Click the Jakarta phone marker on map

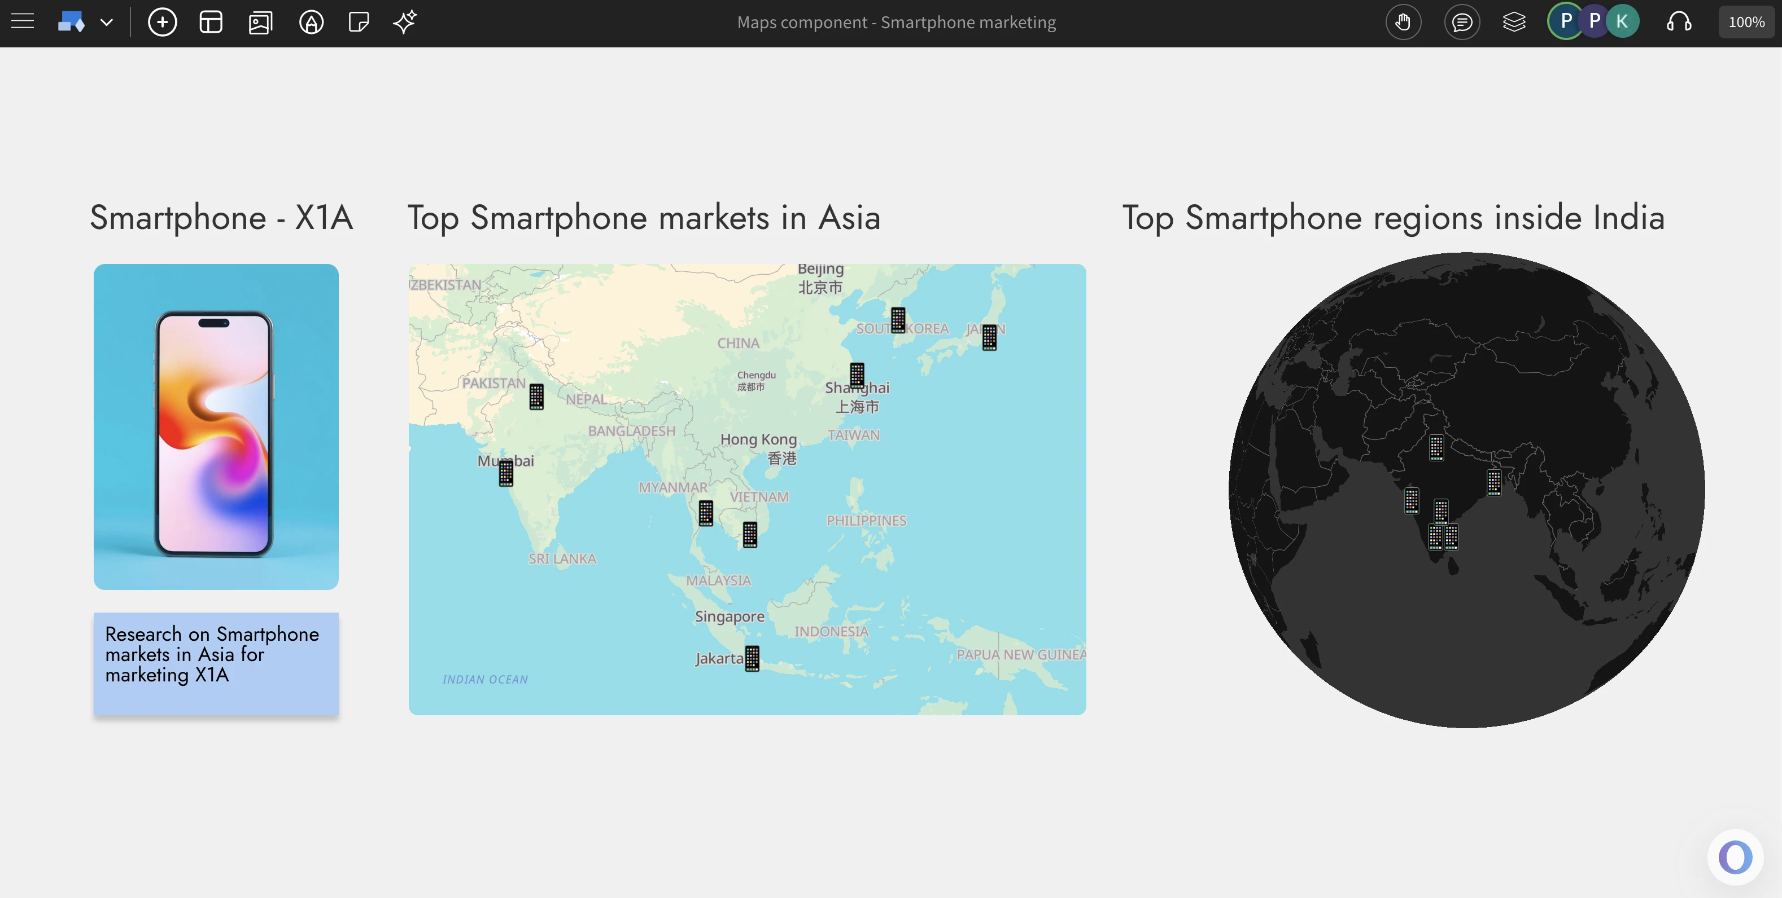[752, 658]
